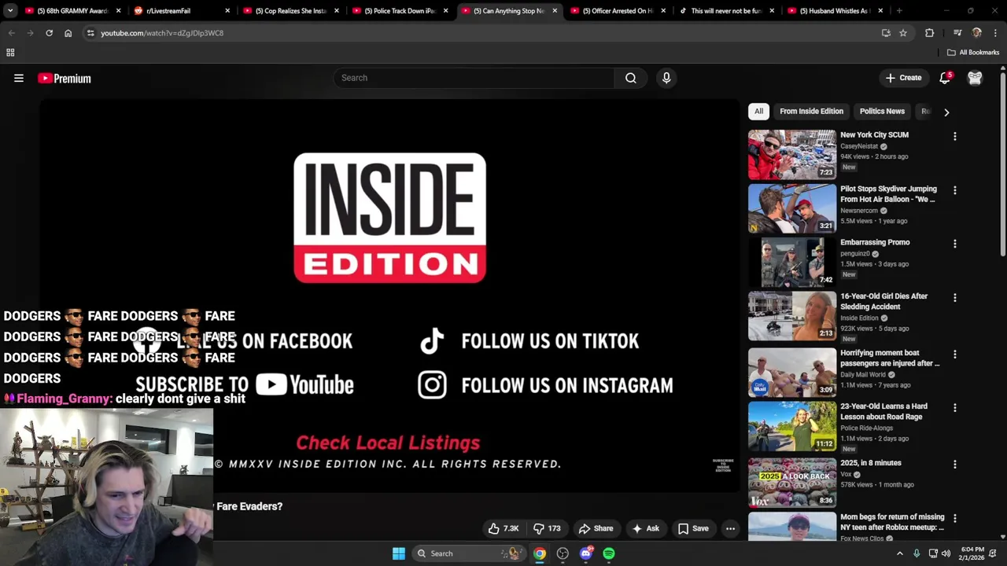This screenshot has height=566, width=1007.
Task: Show hidden system tray icons
Action: click(x=900, y=553)
